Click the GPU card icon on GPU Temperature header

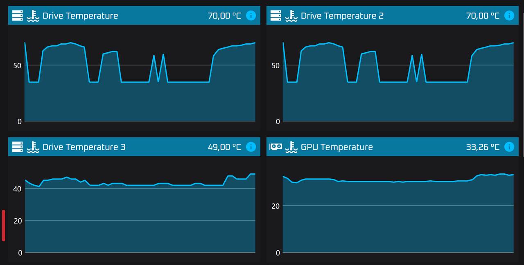coord(276,147)
